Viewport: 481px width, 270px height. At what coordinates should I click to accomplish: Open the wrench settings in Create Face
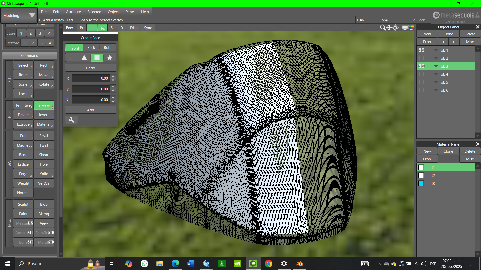coord(71,120)
